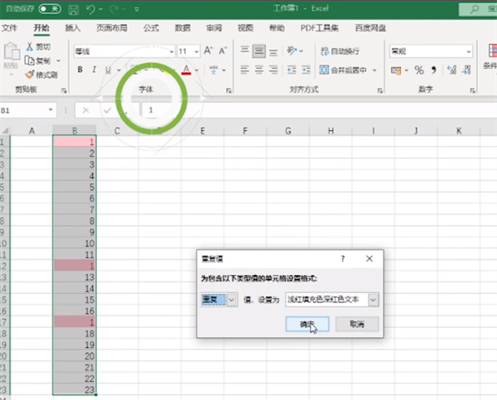Click Increase Decimal icon
Screen dimensions: 497x400
[x=451, y=70]
